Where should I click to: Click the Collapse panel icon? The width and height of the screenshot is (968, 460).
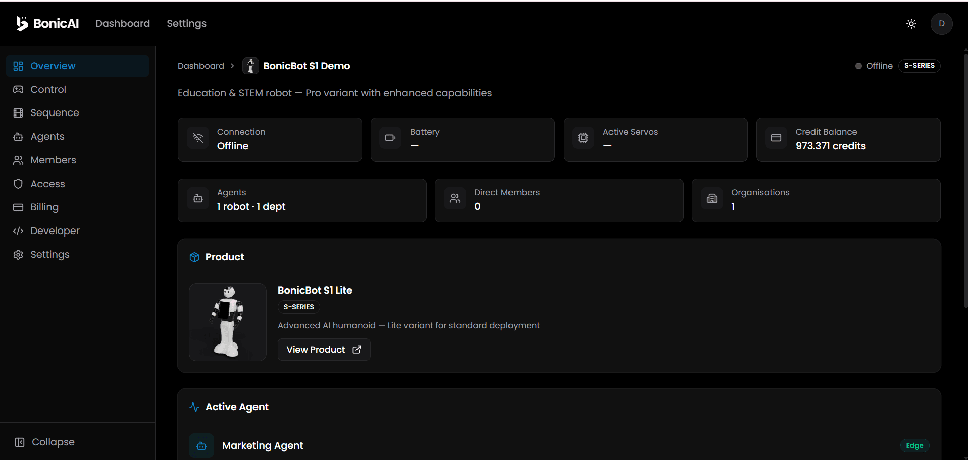pos(20,442)
